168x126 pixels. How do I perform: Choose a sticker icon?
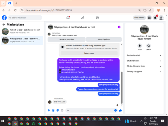pyautogui.click(x=58, y=111)
